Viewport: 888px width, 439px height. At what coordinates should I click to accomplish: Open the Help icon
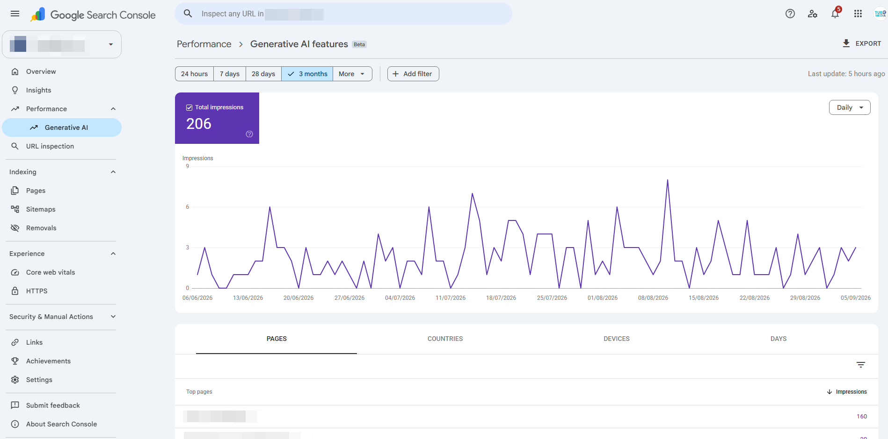pyautogui.click(x=790, y=14)
